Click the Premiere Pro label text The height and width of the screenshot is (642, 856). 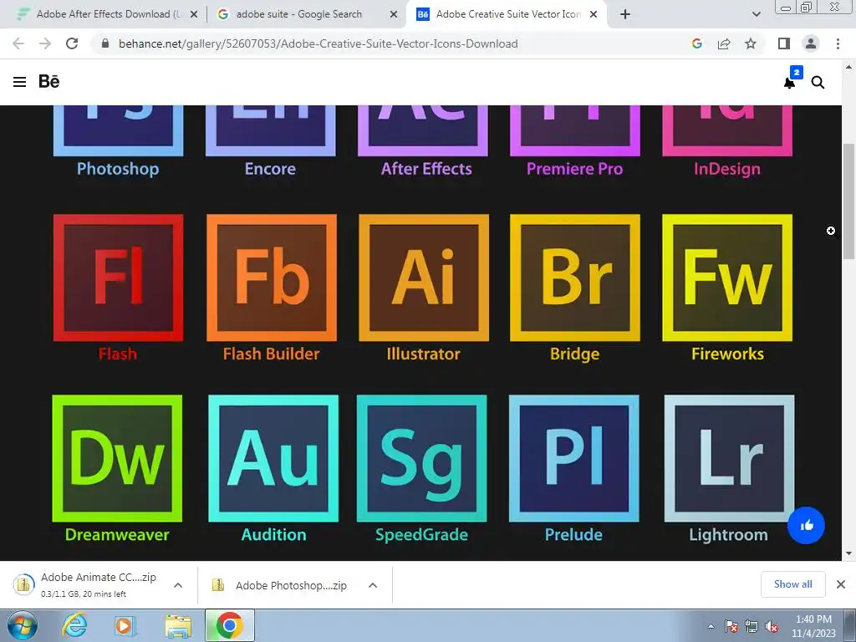pos(575,169)
